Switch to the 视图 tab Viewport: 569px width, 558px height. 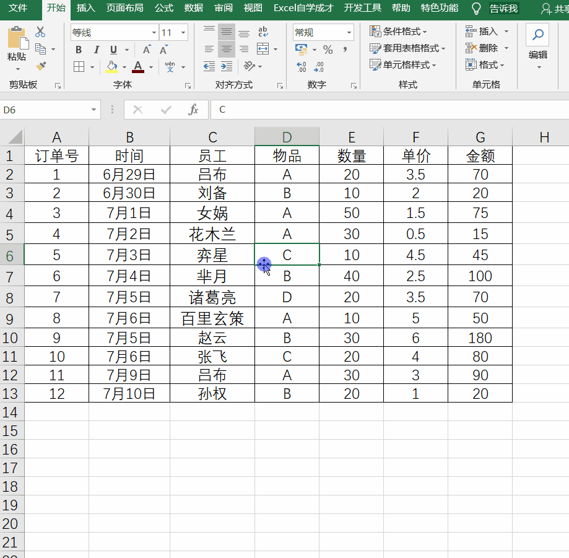pos(253,8)
